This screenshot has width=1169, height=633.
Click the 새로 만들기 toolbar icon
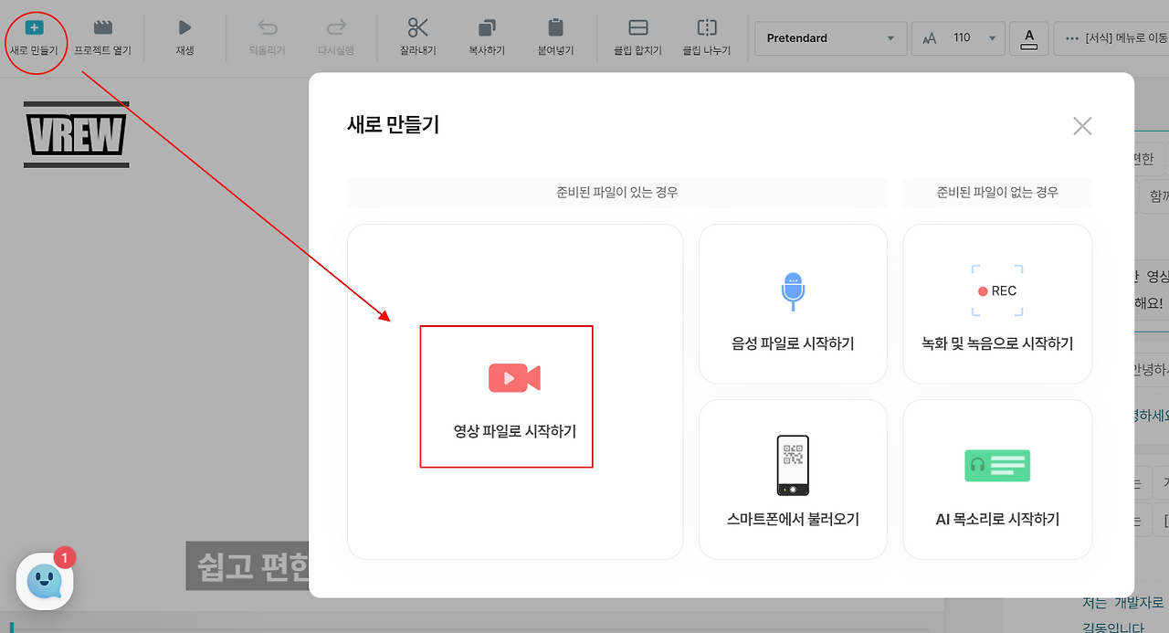click(x=34, y=28)
